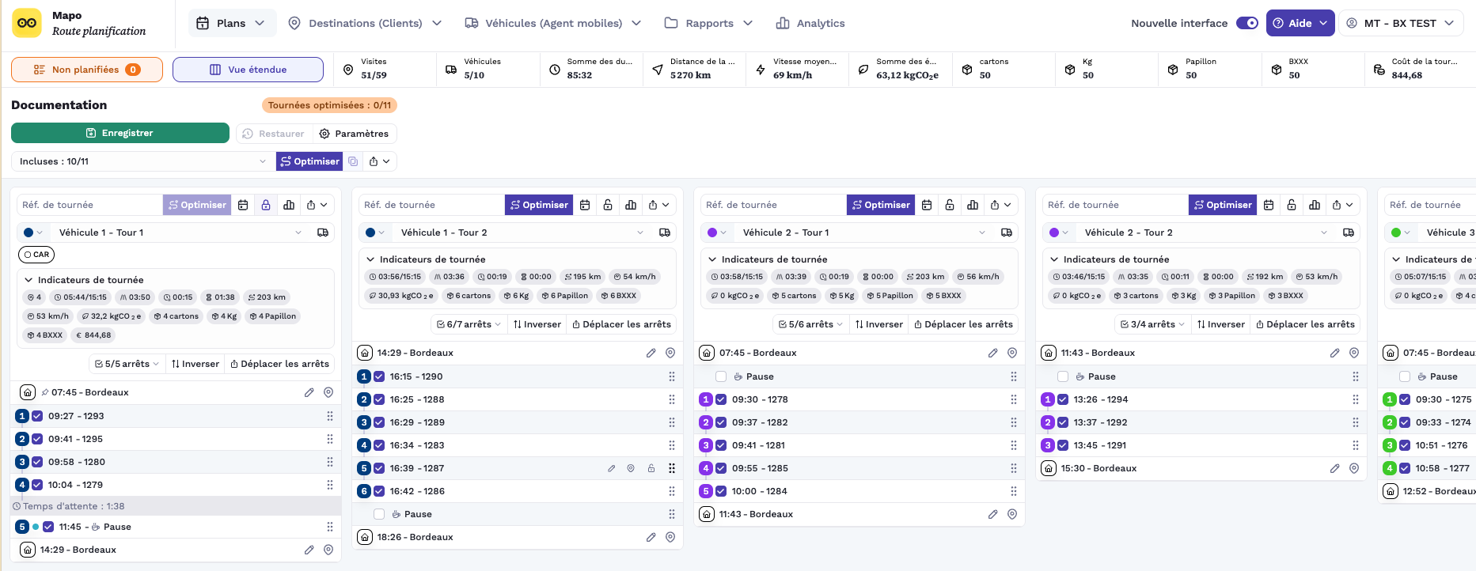The image size is (1476, 571).
Task: Click the lock icon in Véhicule 2 Tour 1 header
Action: (x=950, y=205)
